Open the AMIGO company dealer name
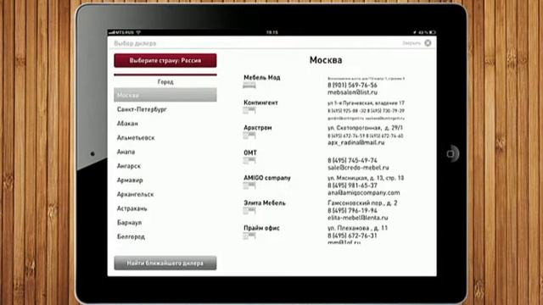This screenshot has width=543, height=305. (267, 178)
